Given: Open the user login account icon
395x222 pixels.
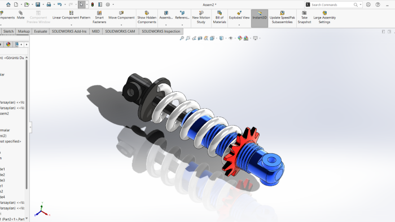Looking at the screenshot, I should 368,5.
